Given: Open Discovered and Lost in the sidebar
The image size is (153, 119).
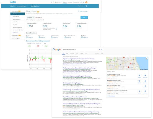Looking at the screenshot, I should click(x=17, y=27).
